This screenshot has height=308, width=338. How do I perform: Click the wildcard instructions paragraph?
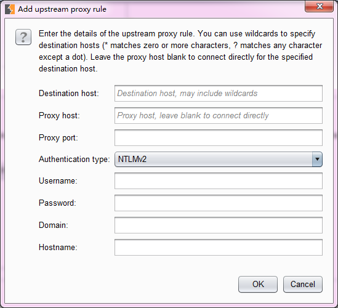(180, 51)
